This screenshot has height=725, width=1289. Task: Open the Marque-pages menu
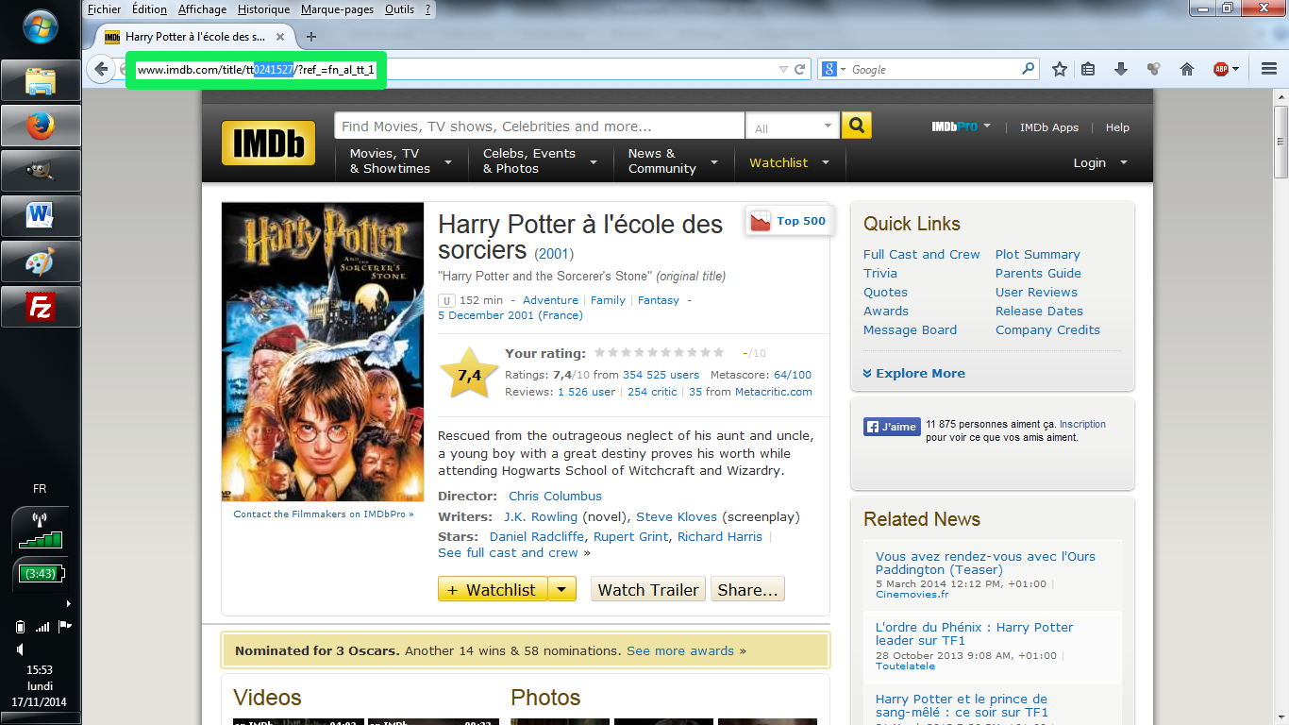(x=338, y=9)
